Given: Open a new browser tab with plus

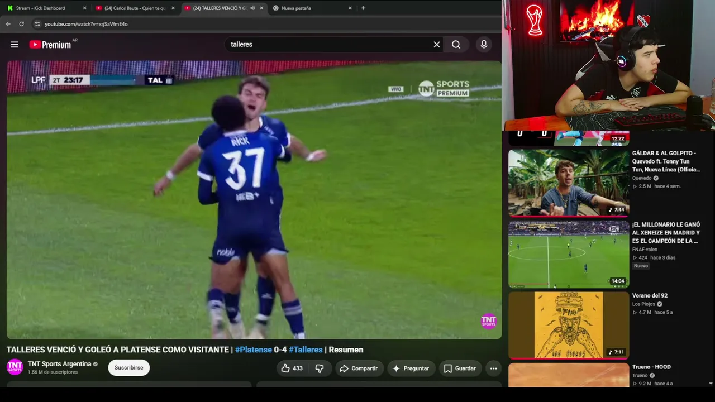Looking at the screenshot, I should pos(363,8).
